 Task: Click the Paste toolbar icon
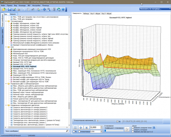click(28, 9)
